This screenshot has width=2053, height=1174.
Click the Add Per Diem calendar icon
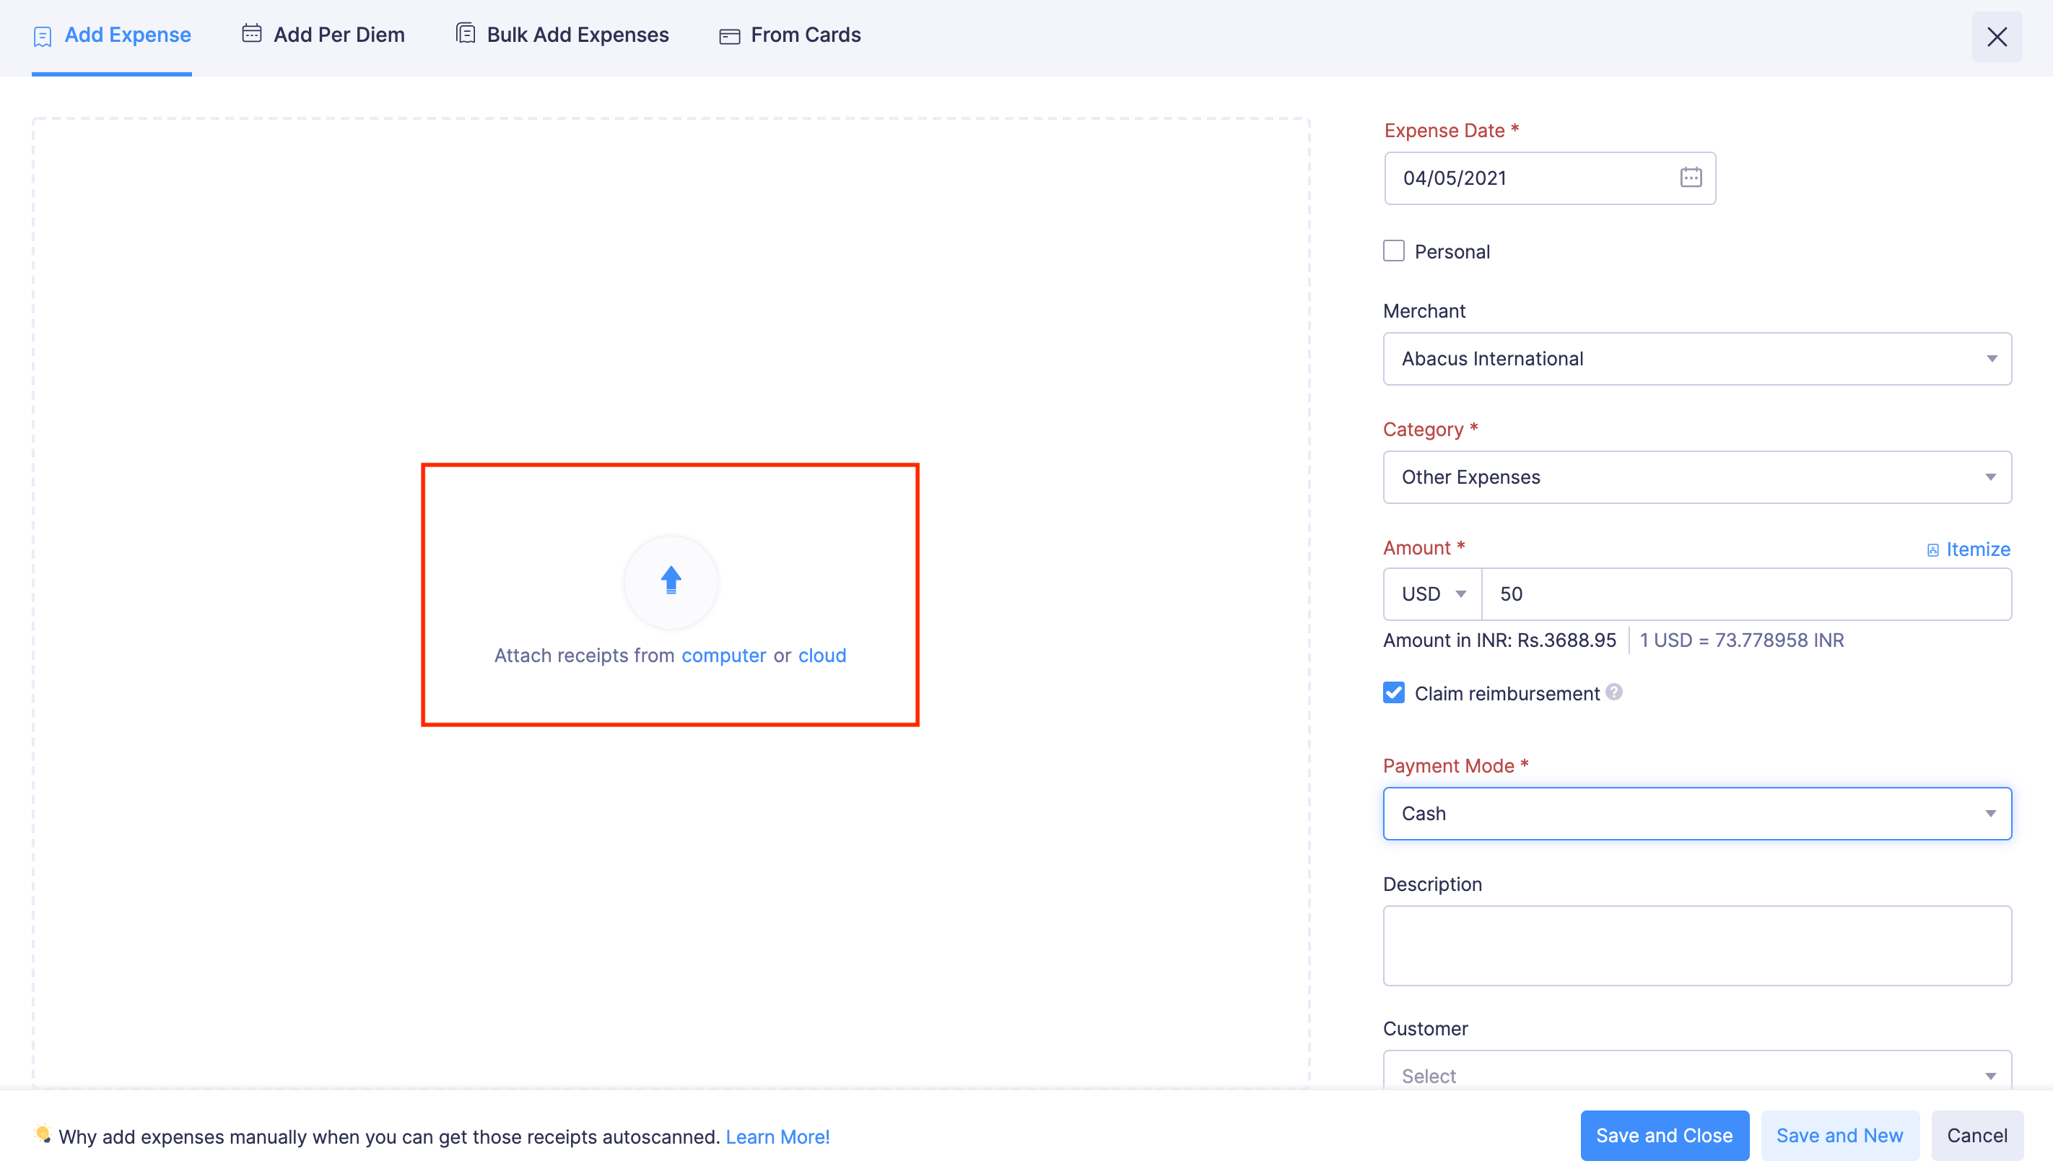(x=251, y=34)
